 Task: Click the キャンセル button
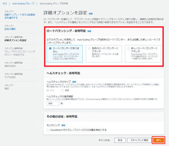point(104,140)
